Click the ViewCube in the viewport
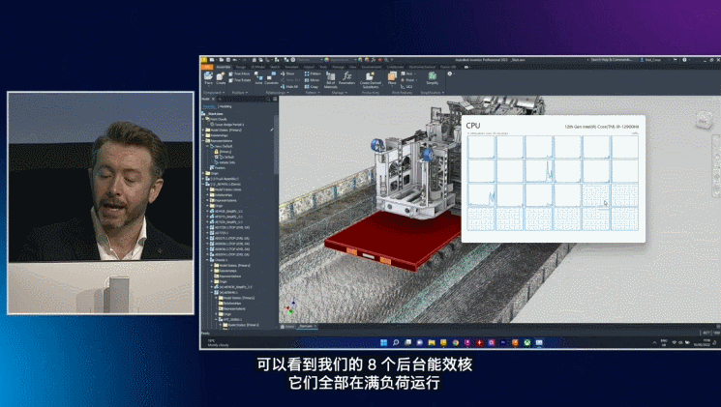Viewport: 721px width, 407px height. [x=703, y=121]
